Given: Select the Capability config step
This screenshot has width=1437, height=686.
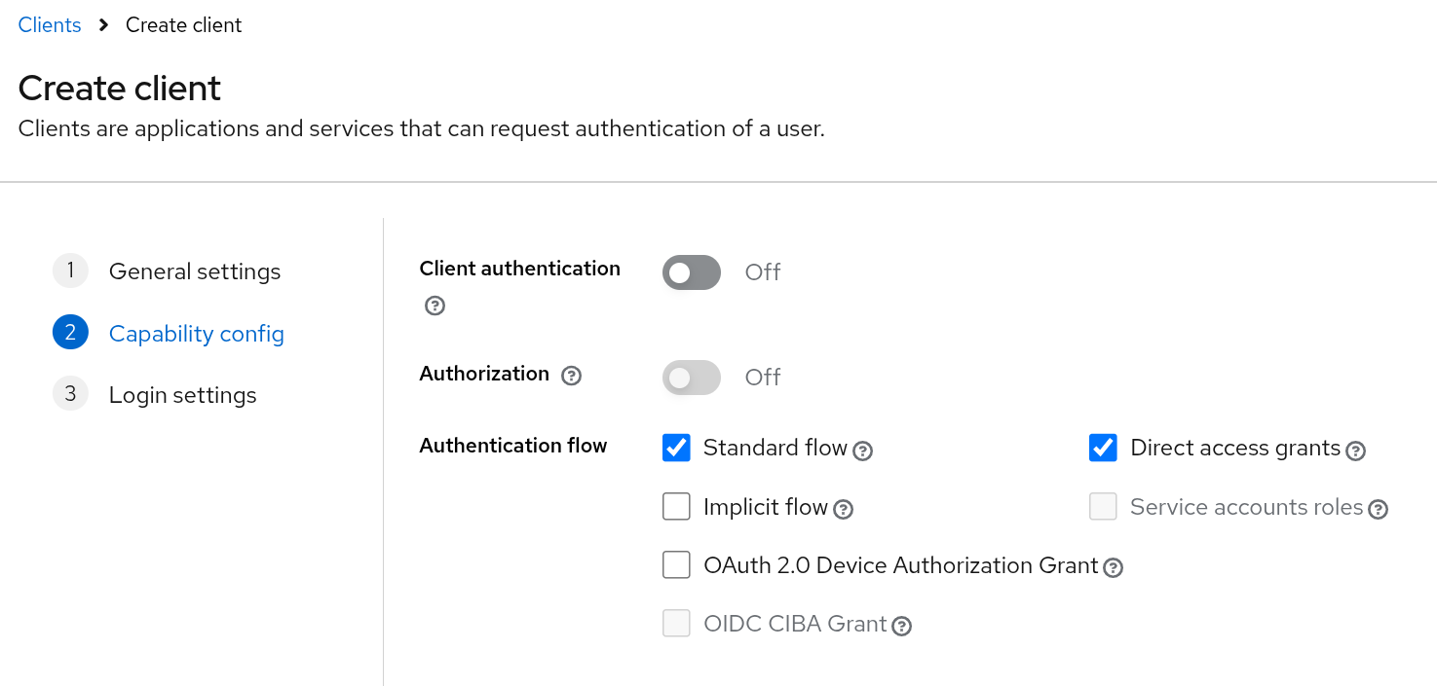Looking at the screenshot, I should pyautogui.click(x=196, y=334).
